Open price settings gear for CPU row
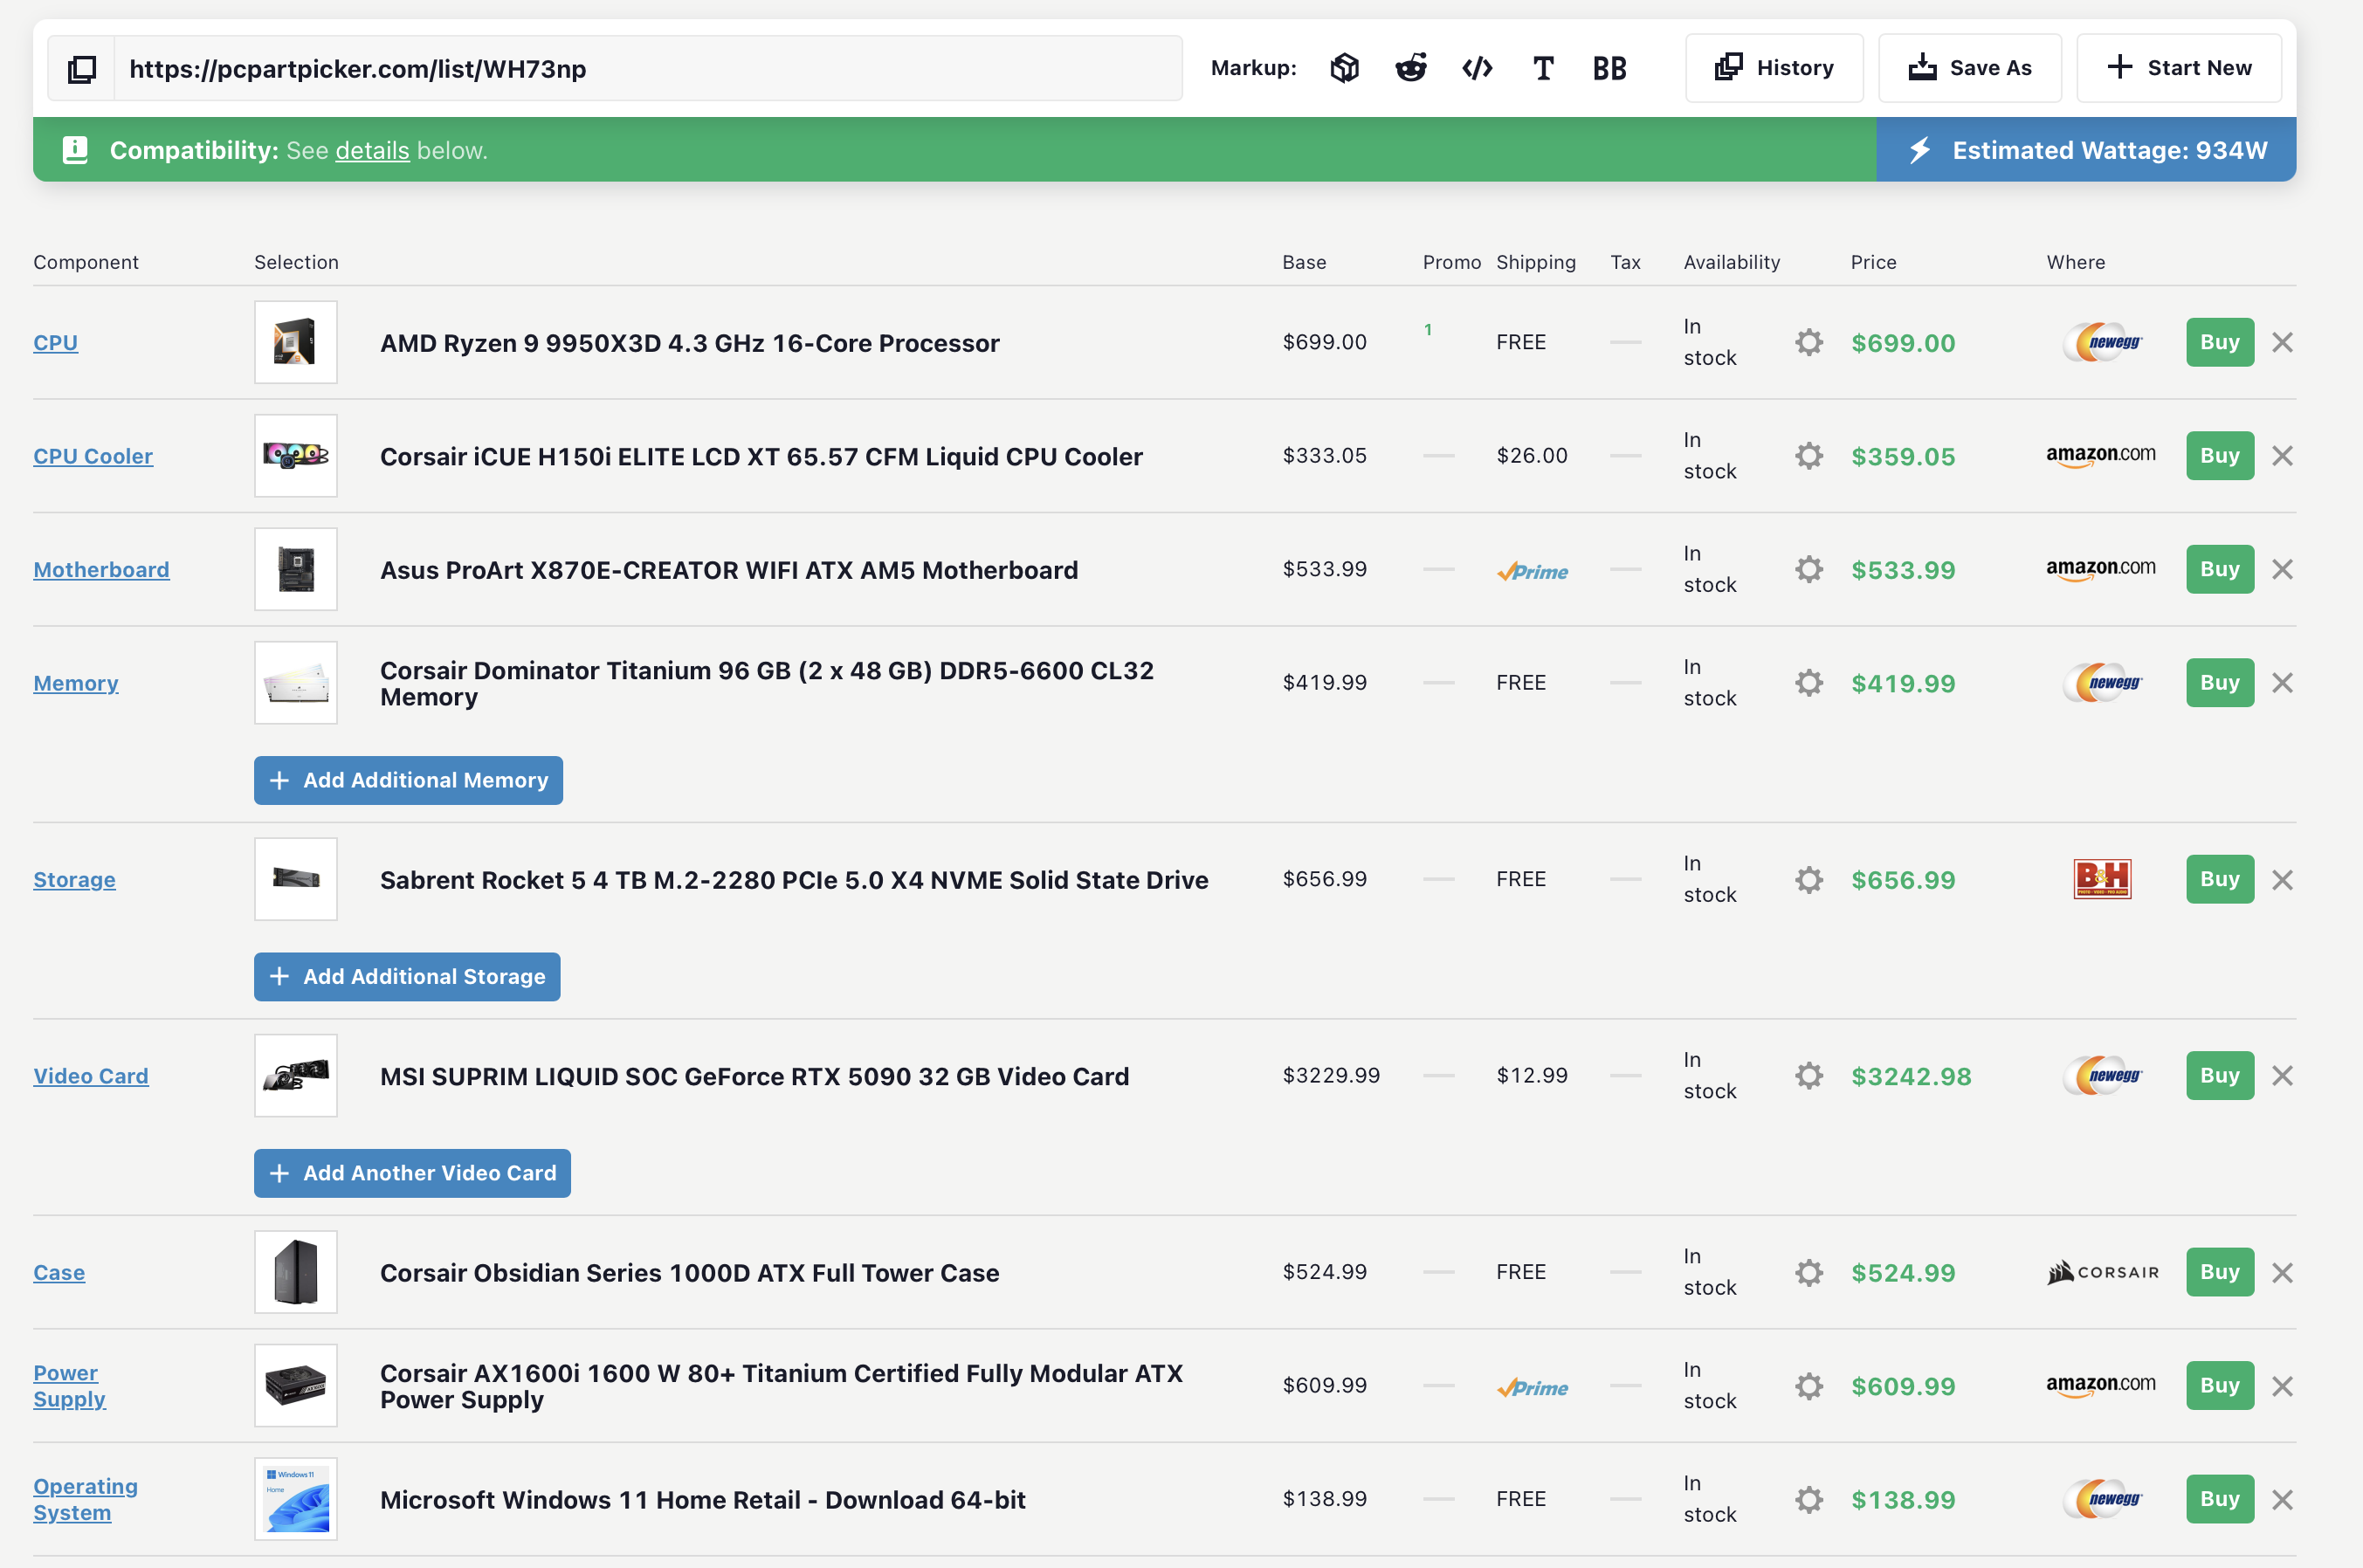 [x=1808, y=342]
